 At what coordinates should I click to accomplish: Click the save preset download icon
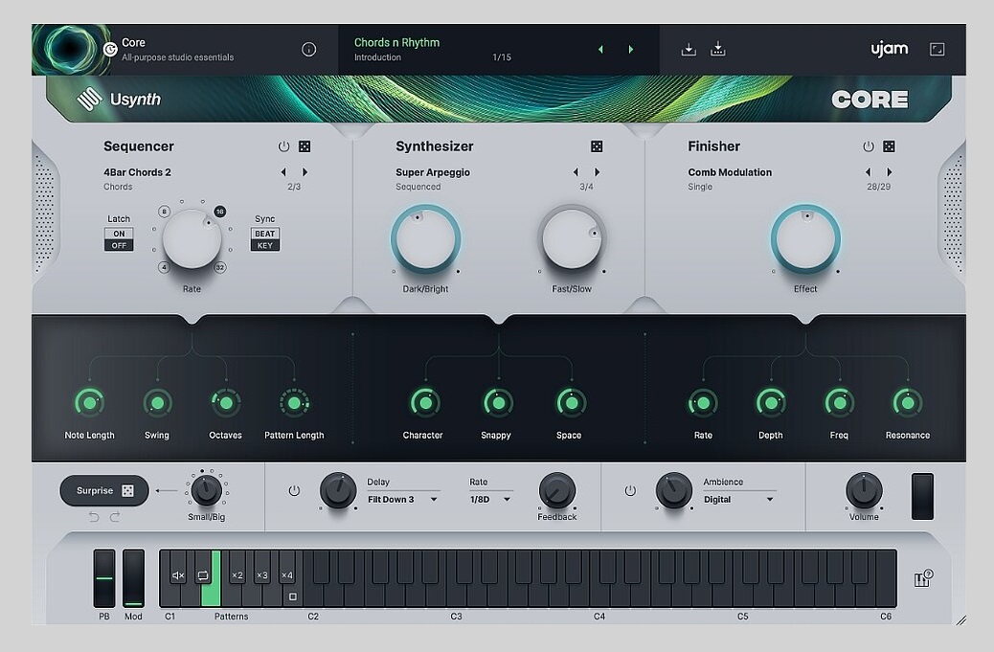tap(689, 50)
